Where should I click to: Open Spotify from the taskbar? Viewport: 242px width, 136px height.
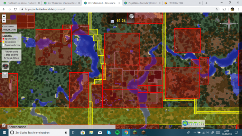(118, 133)
